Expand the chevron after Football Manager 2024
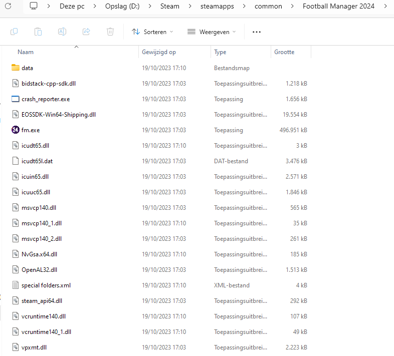394x356 pixels. tap(385, 6)
